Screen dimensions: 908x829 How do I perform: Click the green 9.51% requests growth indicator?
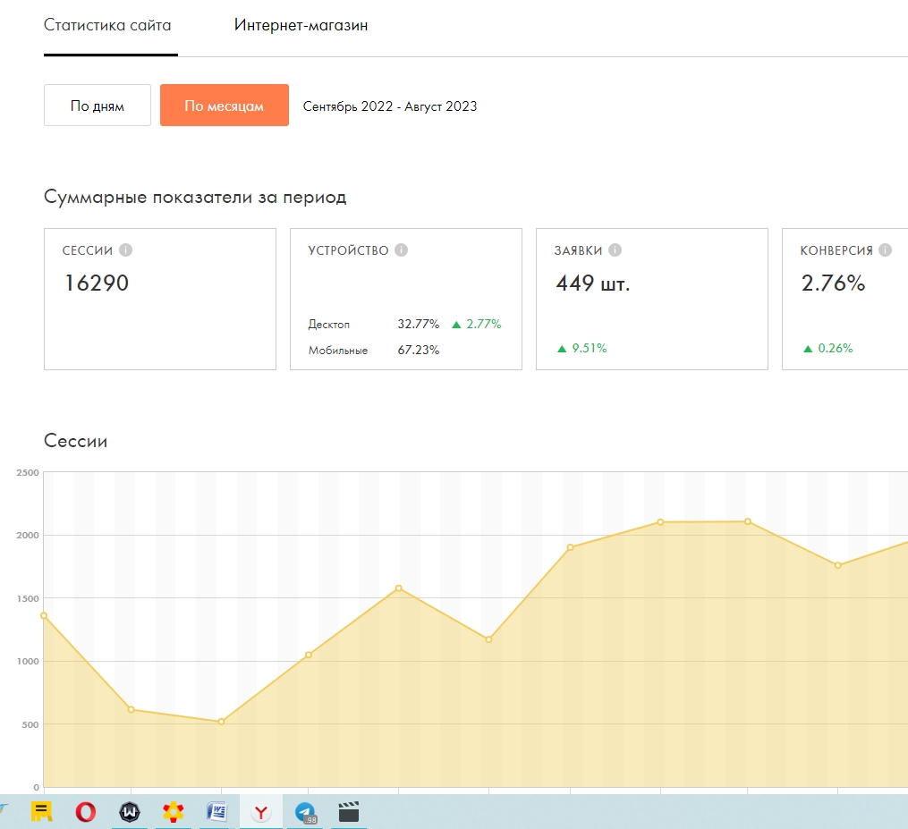[x=582, y=349]
